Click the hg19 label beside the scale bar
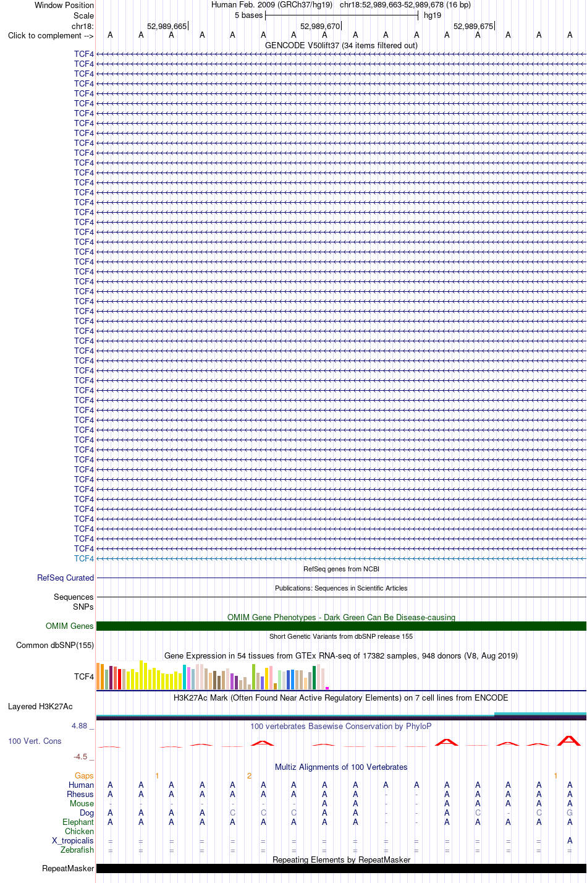 (x=433, y=15)
